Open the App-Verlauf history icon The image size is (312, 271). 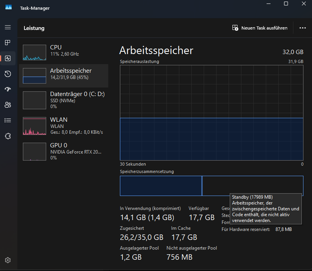(8, 74)
